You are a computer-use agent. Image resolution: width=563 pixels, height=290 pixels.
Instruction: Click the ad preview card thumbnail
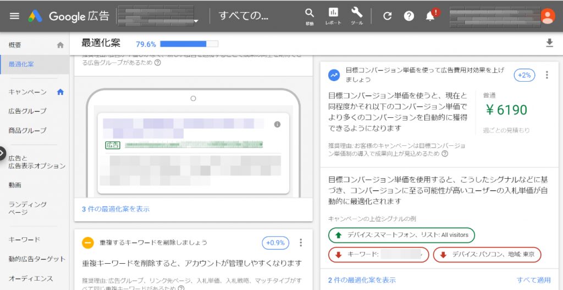coord(193,153)
